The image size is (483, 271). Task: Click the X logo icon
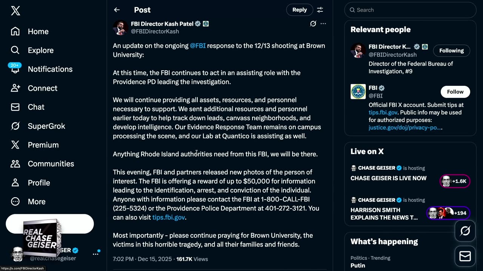[15, 11]
